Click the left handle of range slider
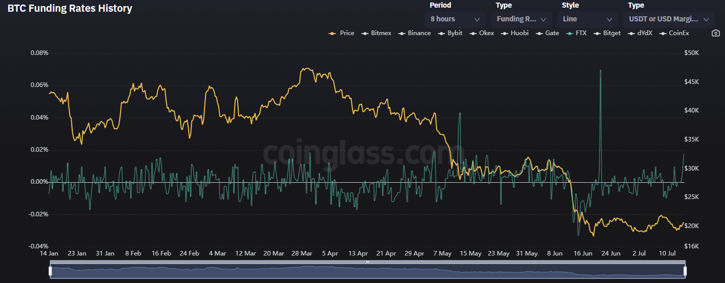The height and width of the screenshot is (283, 725). pos(50,271)
